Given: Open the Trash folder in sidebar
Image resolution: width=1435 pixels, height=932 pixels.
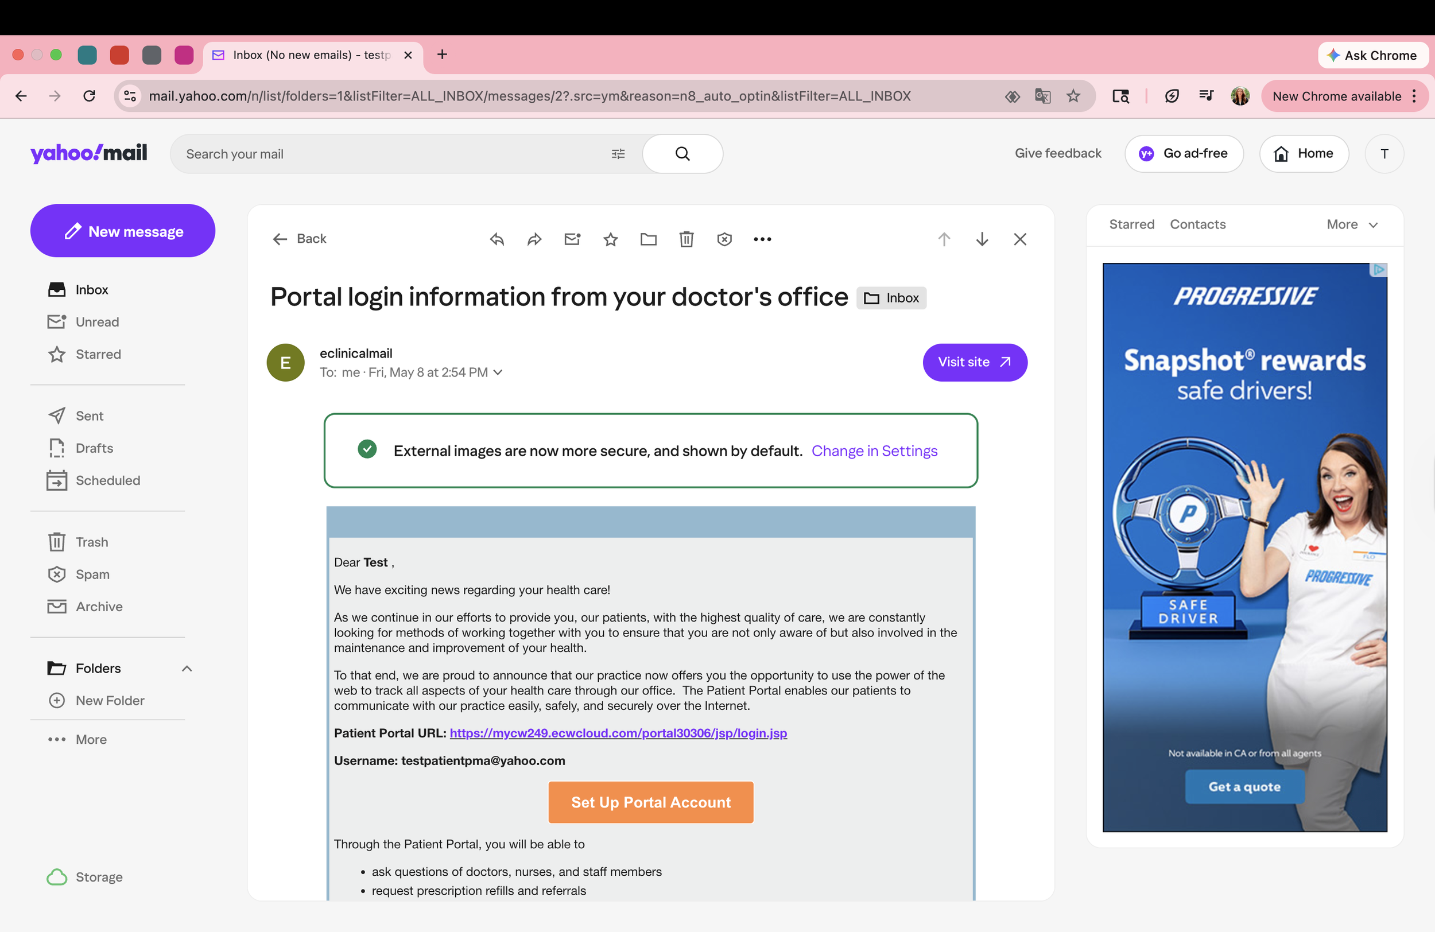Looking at the screenshot, I should click(78, 542).
